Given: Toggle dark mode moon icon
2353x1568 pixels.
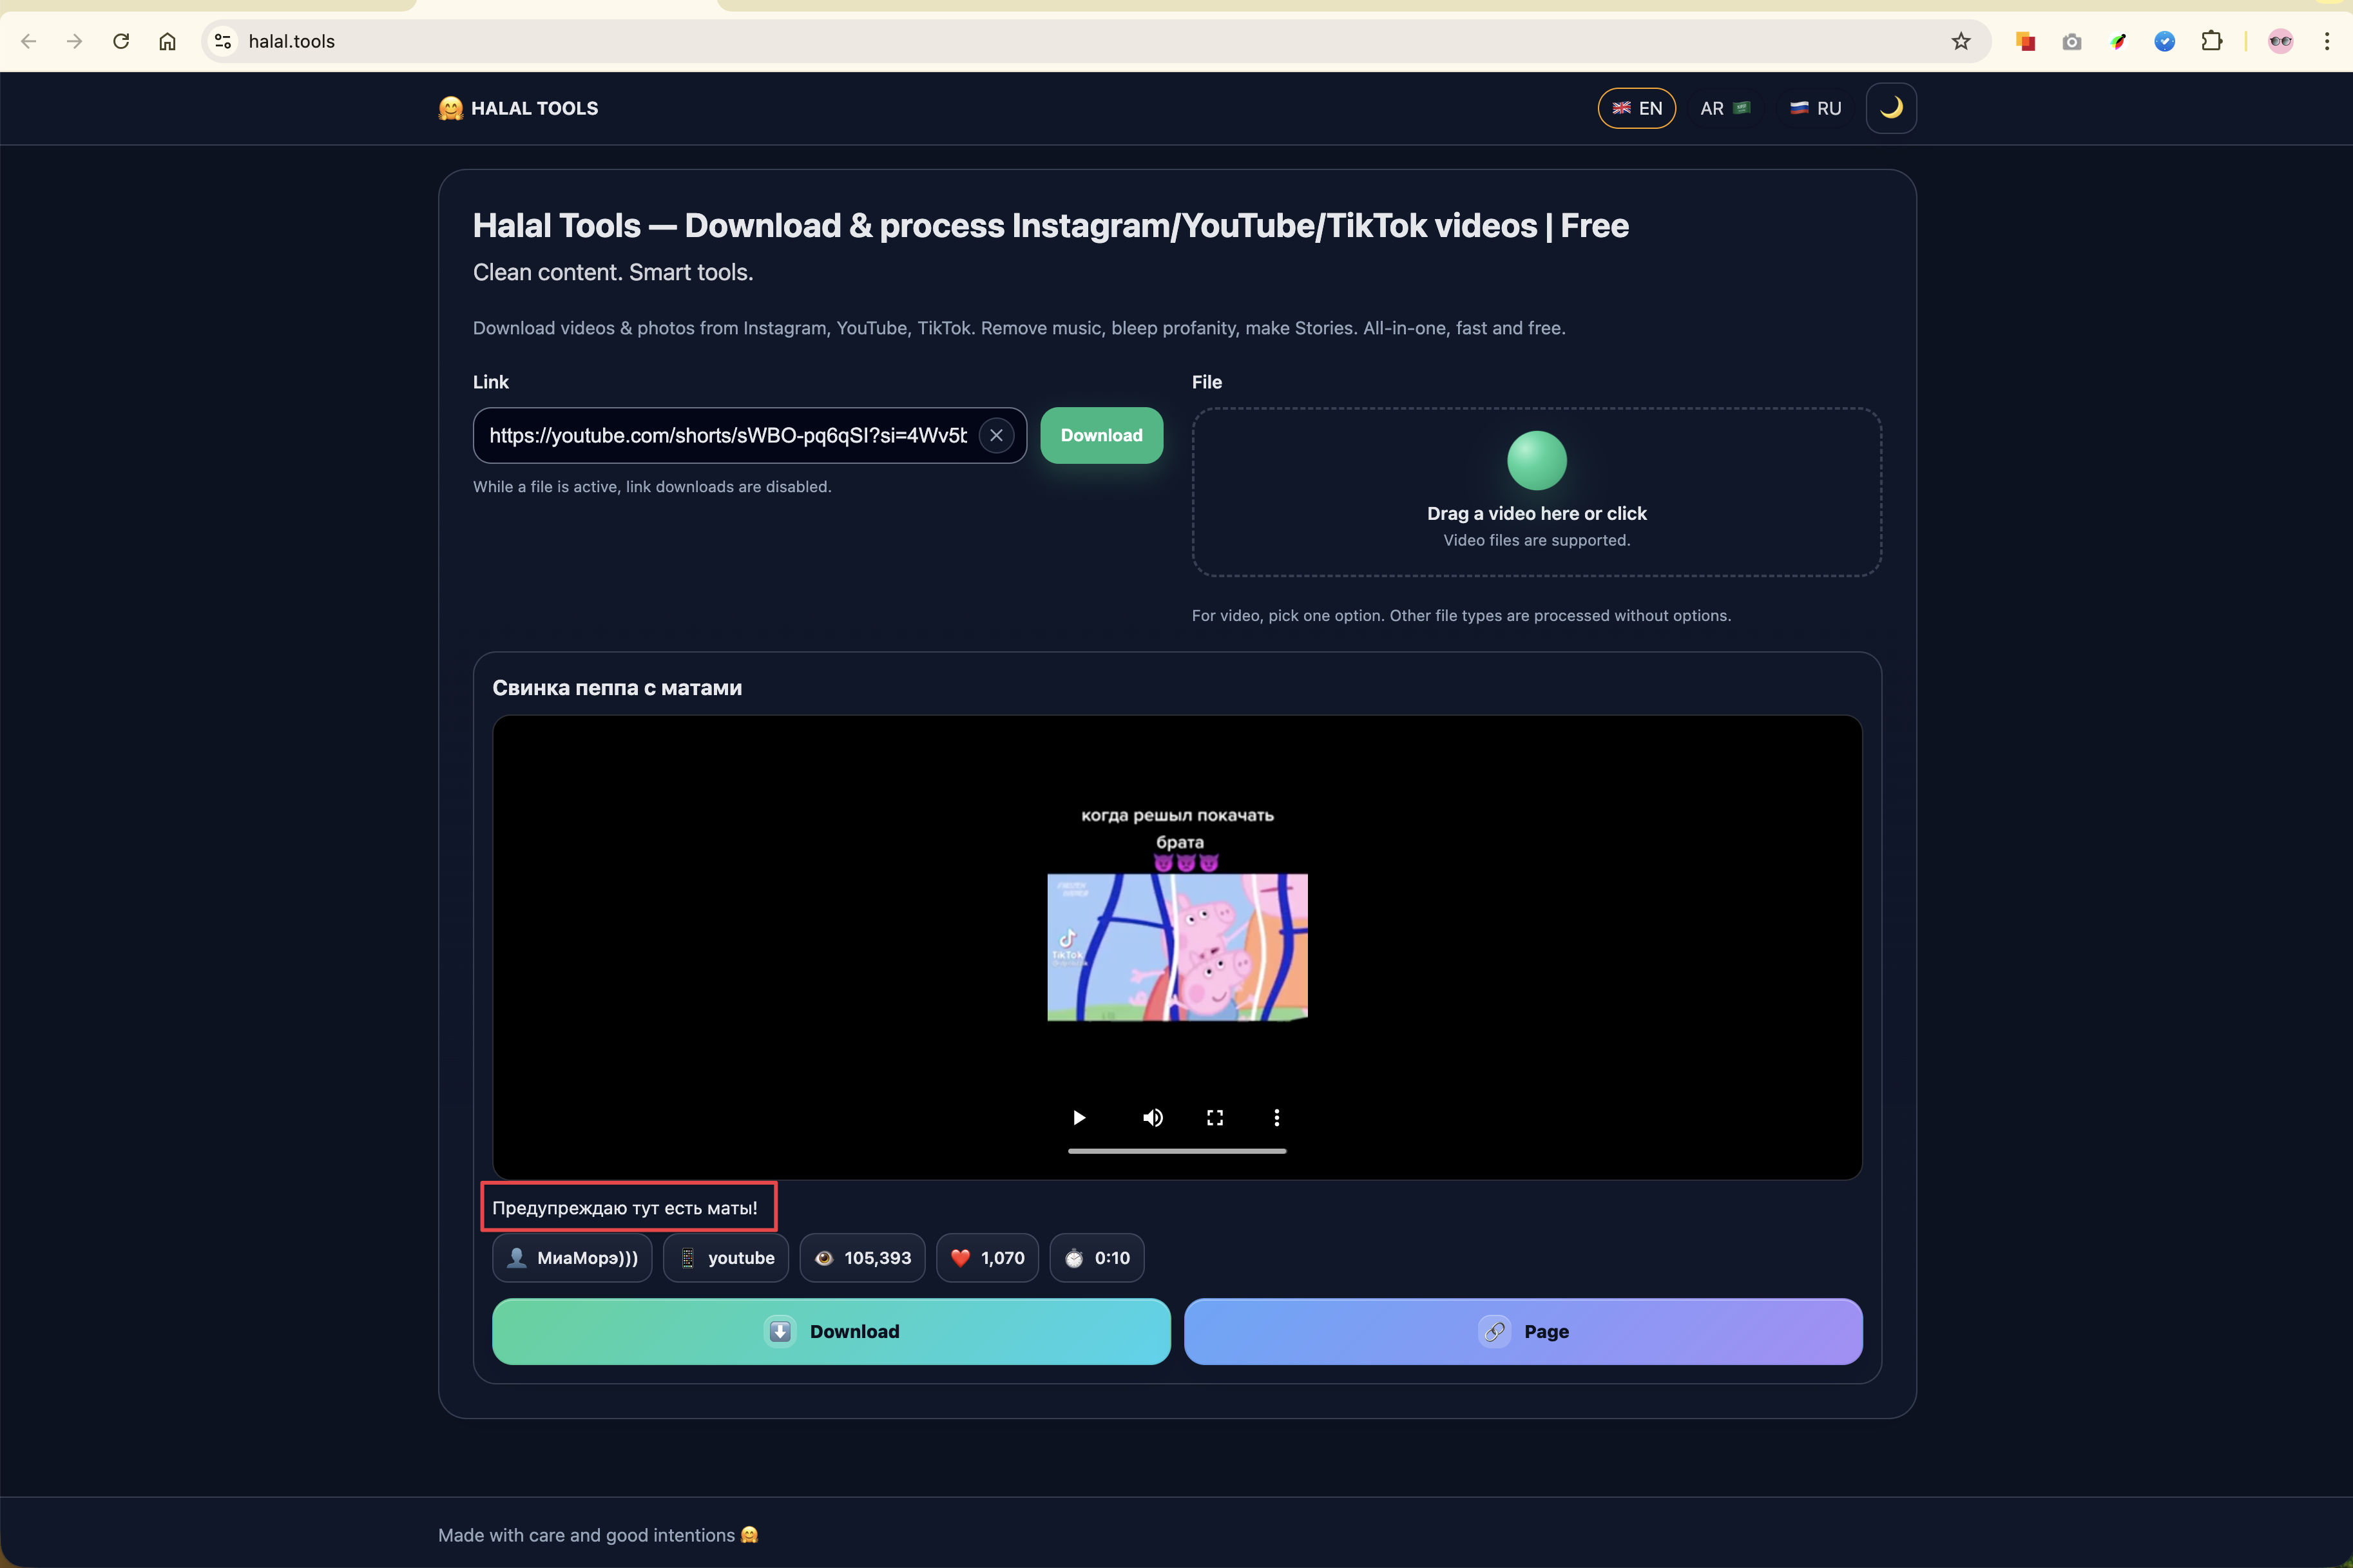Looking at the screenshot, I should click(1890, 108).
